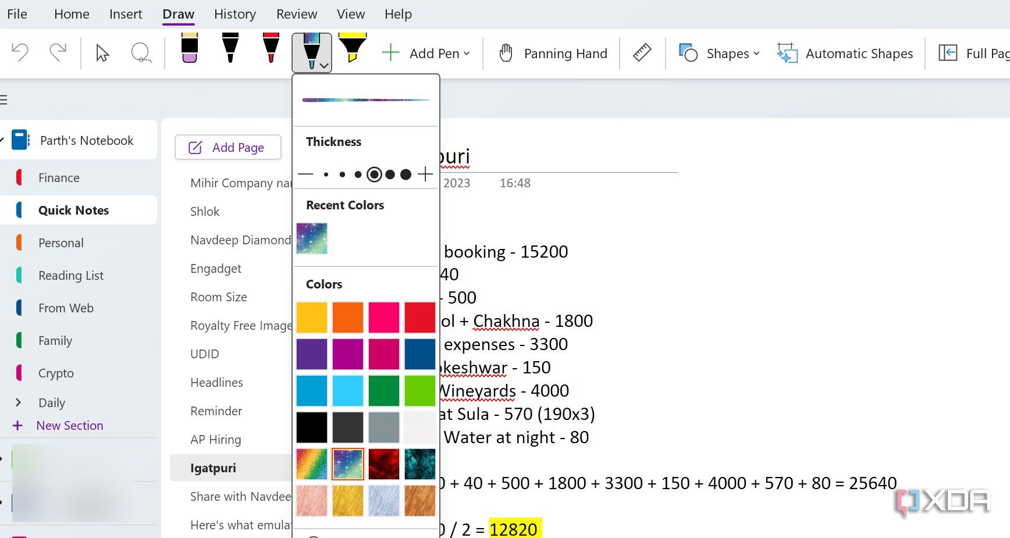1010x538 pixels.
Task: Pick the rose gold ink swatch
Action: pos(312,501)
